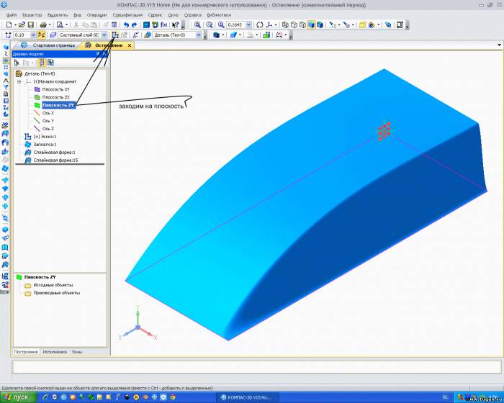Open the Сервис menu
Screen dimensions: 504x403
point(156,15)
